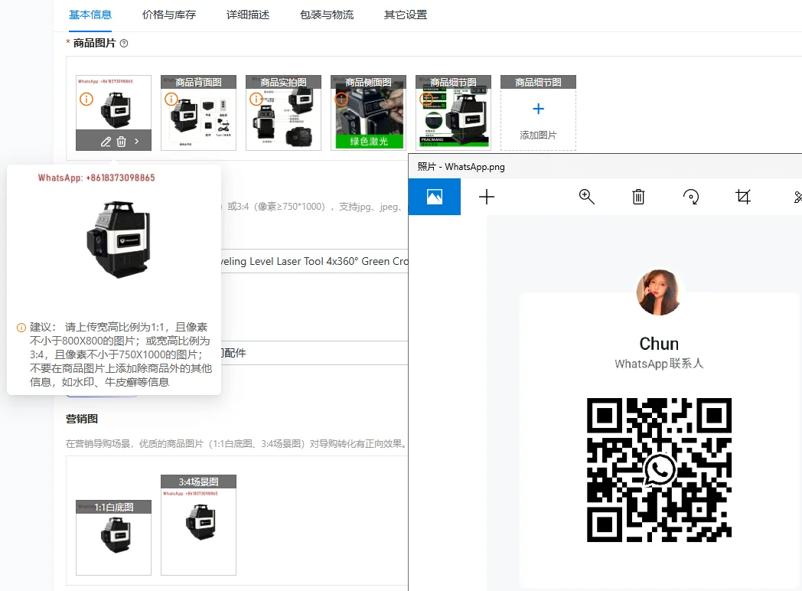Click the Photos app collection image icon

coord(435,197)
